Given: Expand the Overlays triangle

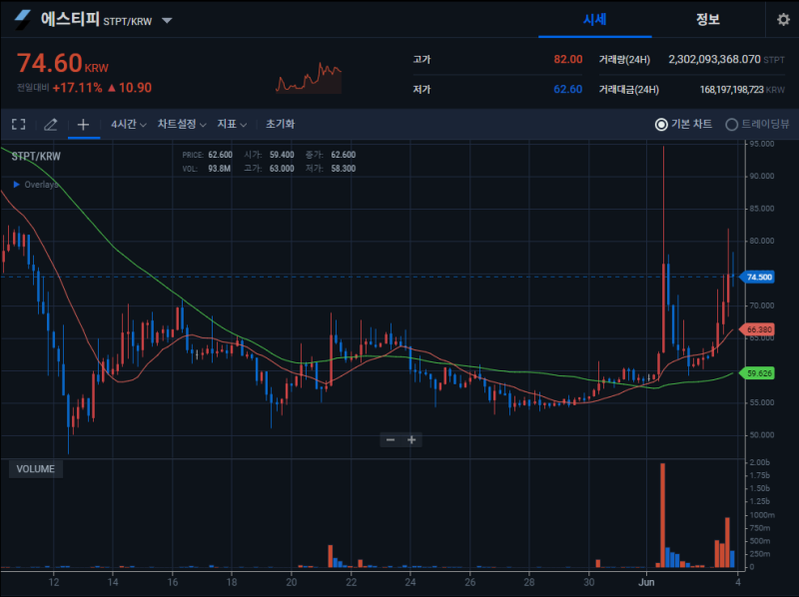Looking at the screenshot, I should point(16,184).
